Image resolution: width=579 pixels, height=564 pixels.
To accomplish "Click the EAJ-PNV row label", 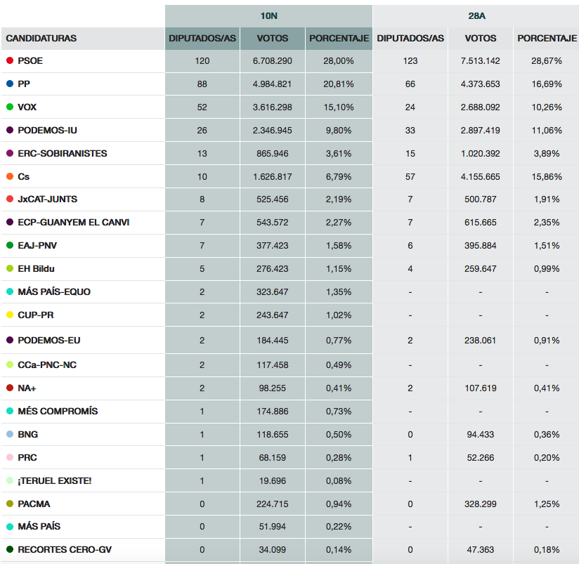I will pos(37,246).
